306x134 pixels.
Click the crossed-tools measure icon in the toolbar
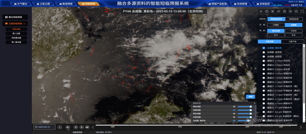pos(273,11)
